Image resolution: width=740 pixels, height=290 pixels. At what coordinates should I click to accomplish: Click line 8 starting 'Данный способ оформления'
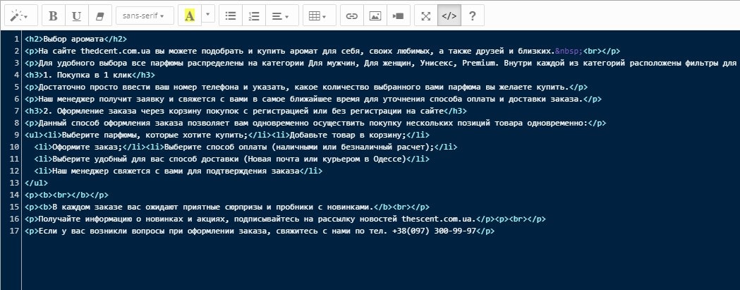pyautogui.click(x=315, y=123)
